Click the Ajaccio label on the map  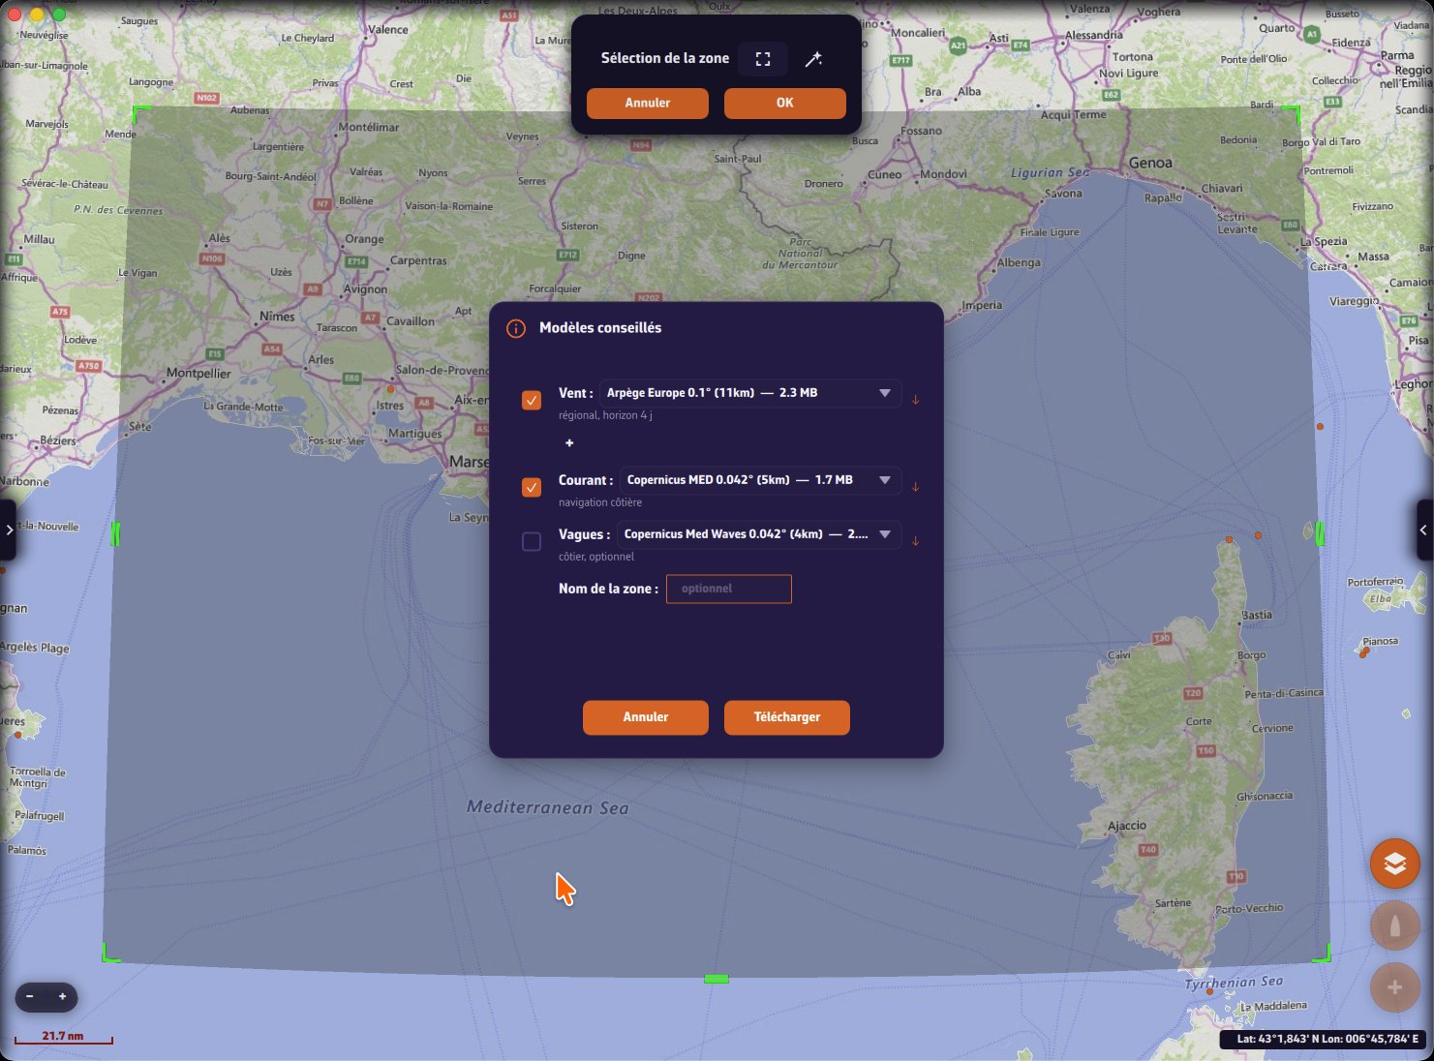pos(1127,826)
